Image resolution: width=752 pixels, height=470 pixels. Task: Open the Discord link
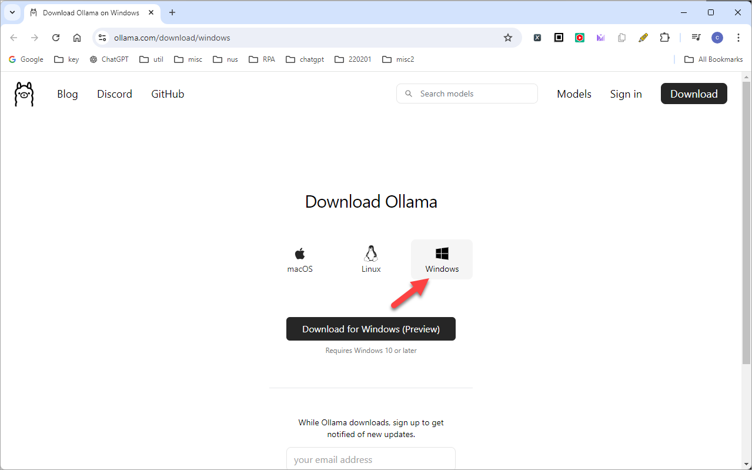115,94
